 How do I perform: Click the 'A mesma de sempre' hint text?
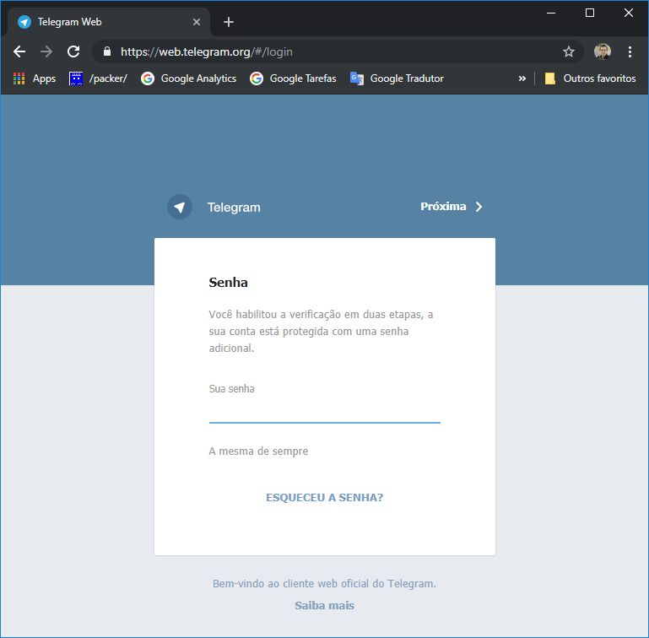pos(258,451)
